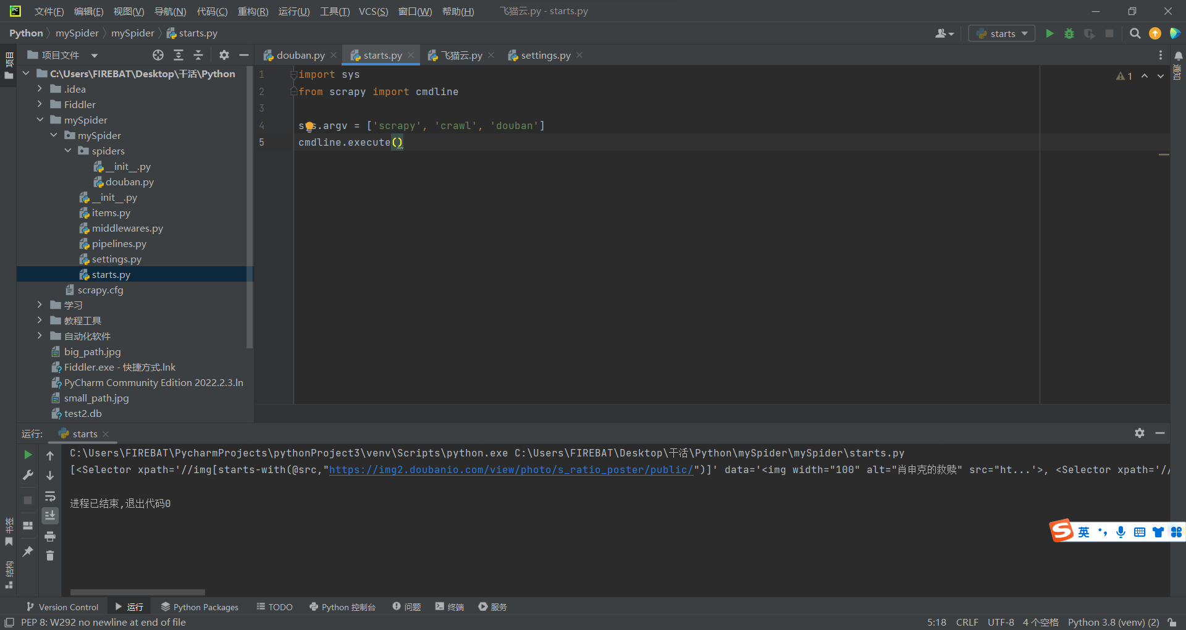Open the VCS(S) menu

point(374,11)
